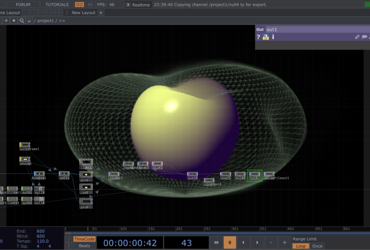Select the null2 node
Screen dimensions: 370x250
pyautogui.click(x=240, y=174)
